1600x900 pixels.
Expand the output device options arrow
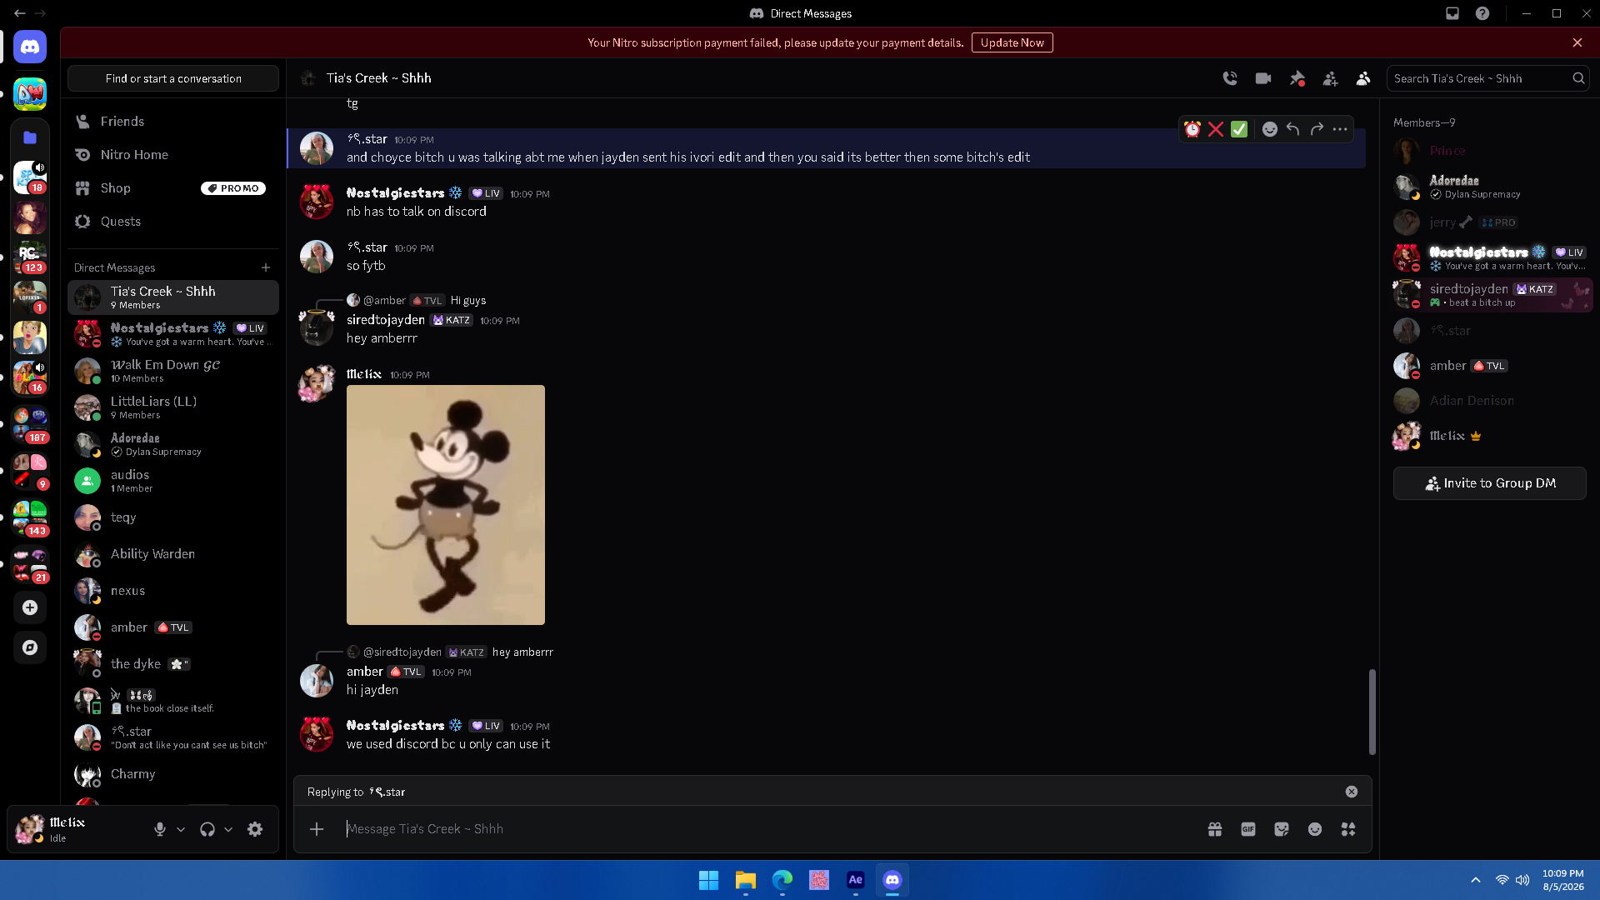click(x=228, y=829)
